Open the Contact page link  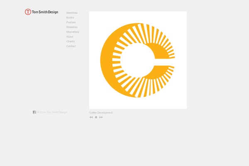tap(71, 46)
